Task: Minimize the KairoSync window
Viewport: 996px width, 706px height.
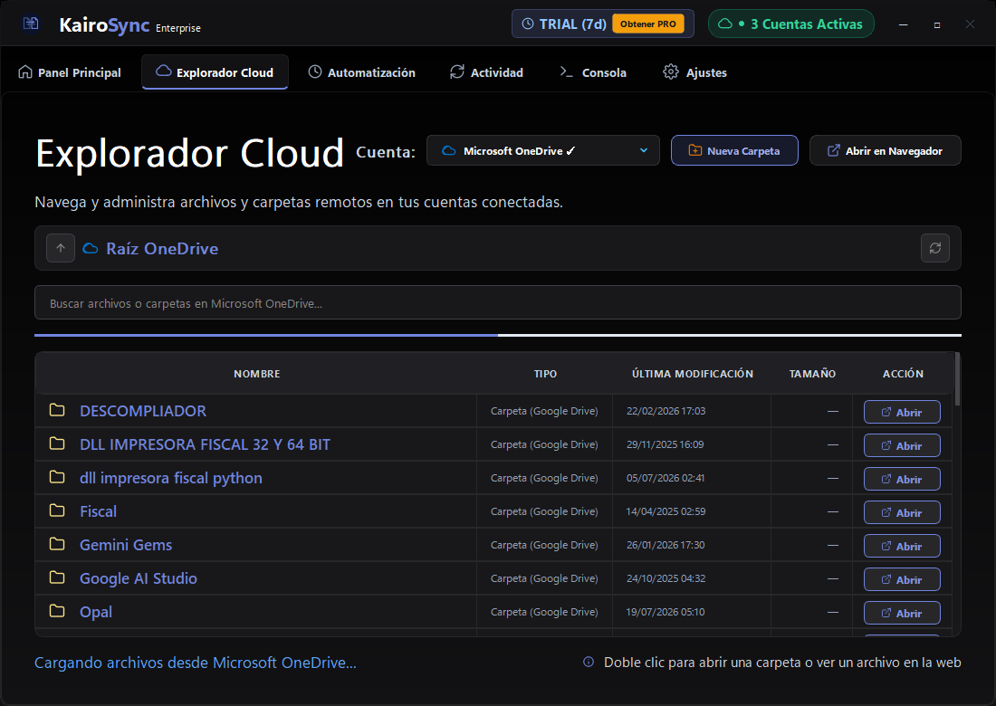Action: click(903, 24)
